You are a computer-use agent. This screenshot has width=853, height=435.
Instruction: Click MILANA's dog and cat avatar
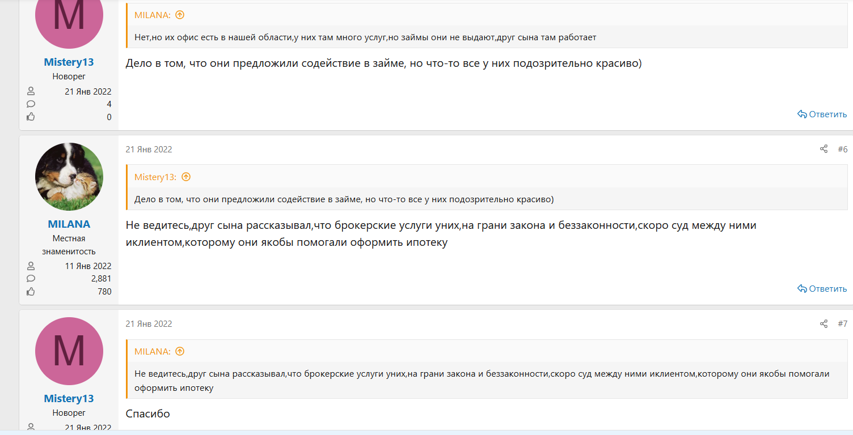(69, 177)
